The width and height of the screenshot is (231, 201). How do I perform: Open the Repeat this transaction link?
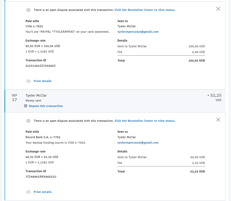pos(46,106)
